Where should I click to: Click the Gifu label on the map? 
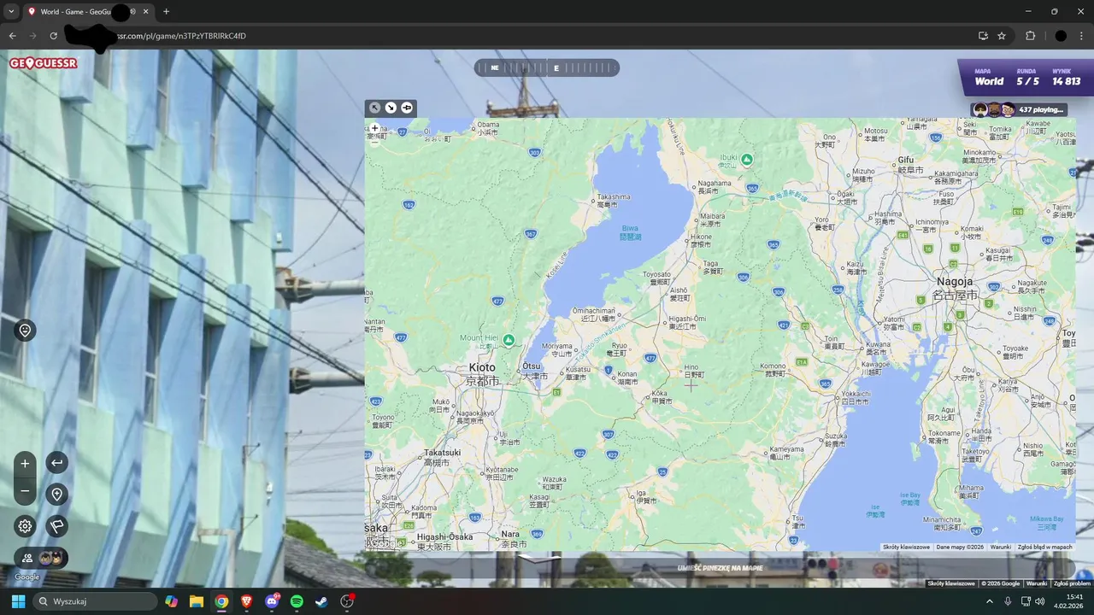tap(906, 160)
